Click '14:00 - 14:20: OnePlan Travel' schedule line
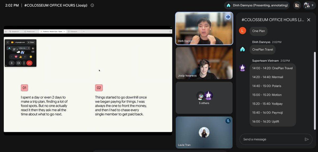318x152 pixels. pyautogui.click(x=272, y=68)
